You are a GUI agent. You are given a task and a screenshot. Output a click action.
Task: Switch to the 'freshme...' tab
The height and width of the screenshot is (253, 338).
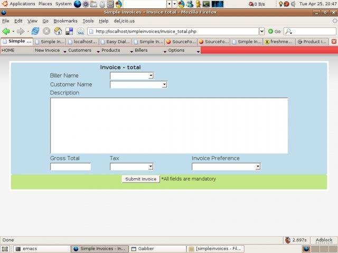[x=279, y=42]
